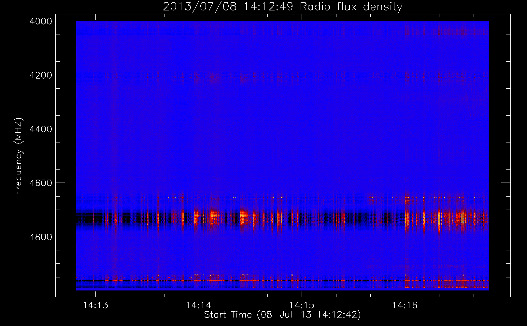Select the 4400 frequency tick label
Image resolution: width=527 pixels, height=326 pixels.
[41, 129]
